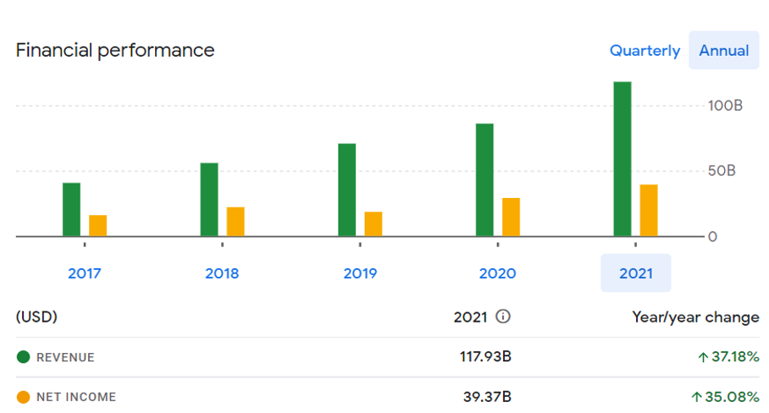Click the orange Net Income legend dot
Viewport: 769px width, 413px height.
pyautogui.click(x=24, y=397)
